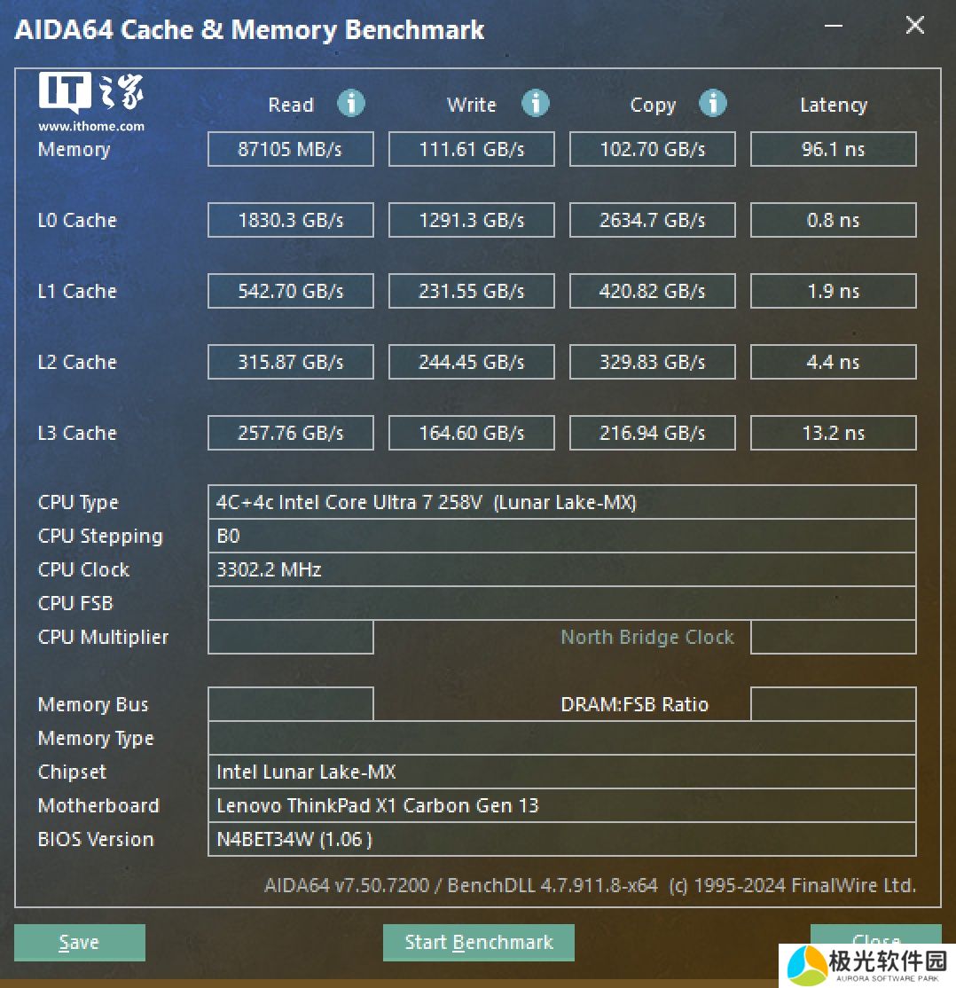Select Memory write value 111.61 GB/s
Screen dimensions: 956x988
(x=472, y=149)
